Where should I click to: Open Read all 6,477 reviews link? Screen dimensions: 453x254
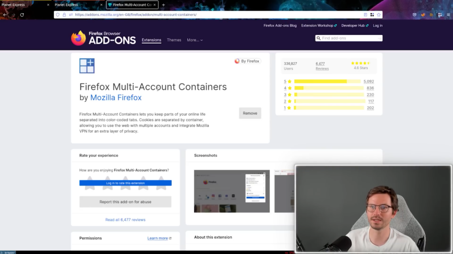125,220
